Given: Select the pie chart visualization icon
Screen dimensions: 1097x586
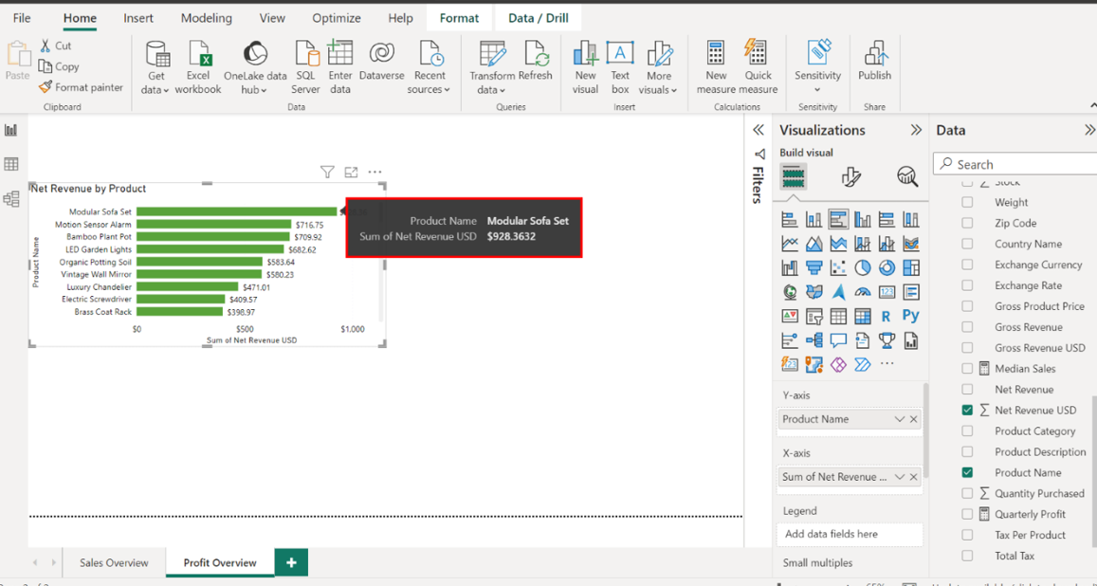Looking at the screenshot, I should pos(862,268).
